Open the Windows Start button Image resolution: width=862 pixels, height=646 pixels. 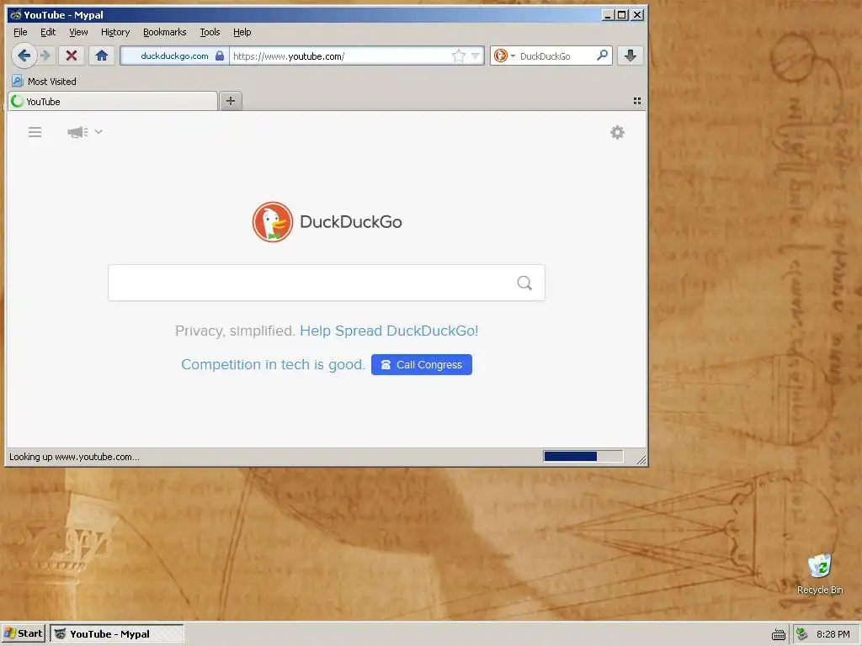[x=23, y=634]
